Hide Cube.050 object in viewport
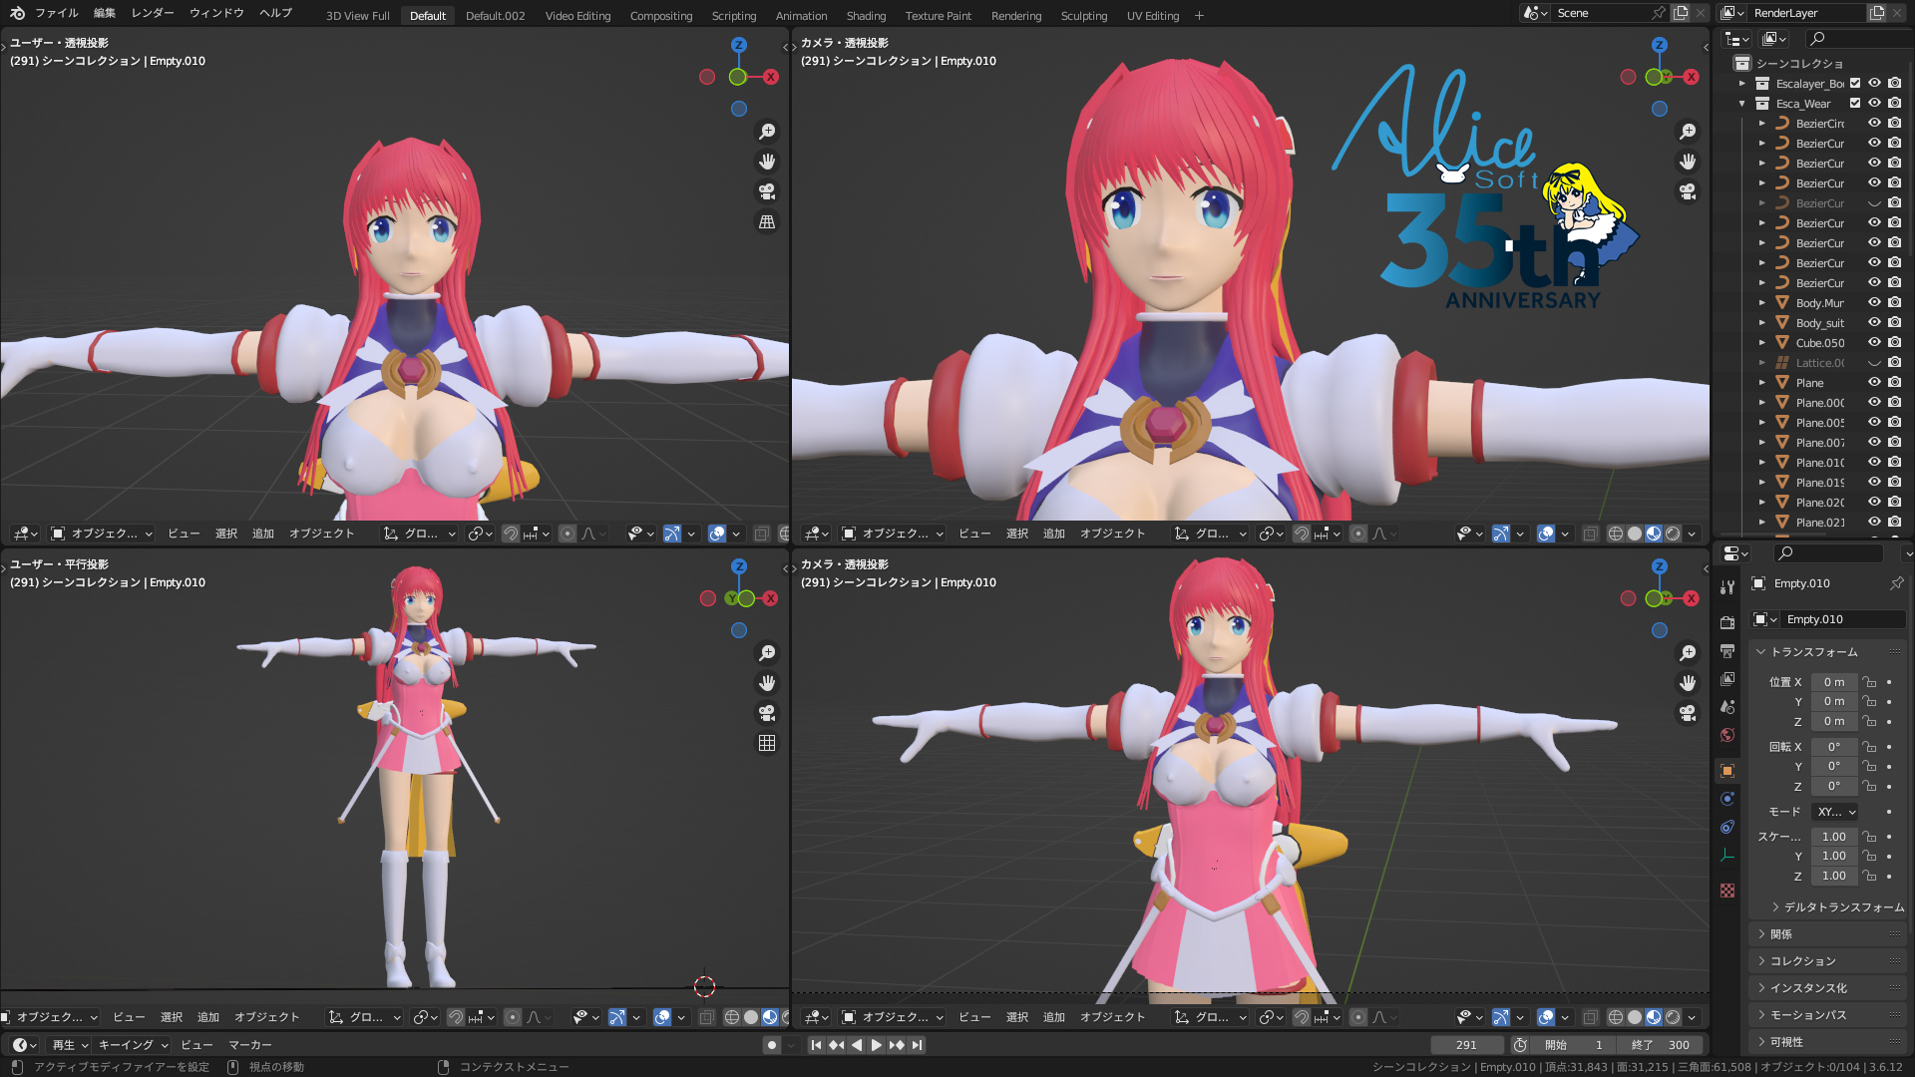This screenshot has width=1915, height=1077. pos(1874,342)
